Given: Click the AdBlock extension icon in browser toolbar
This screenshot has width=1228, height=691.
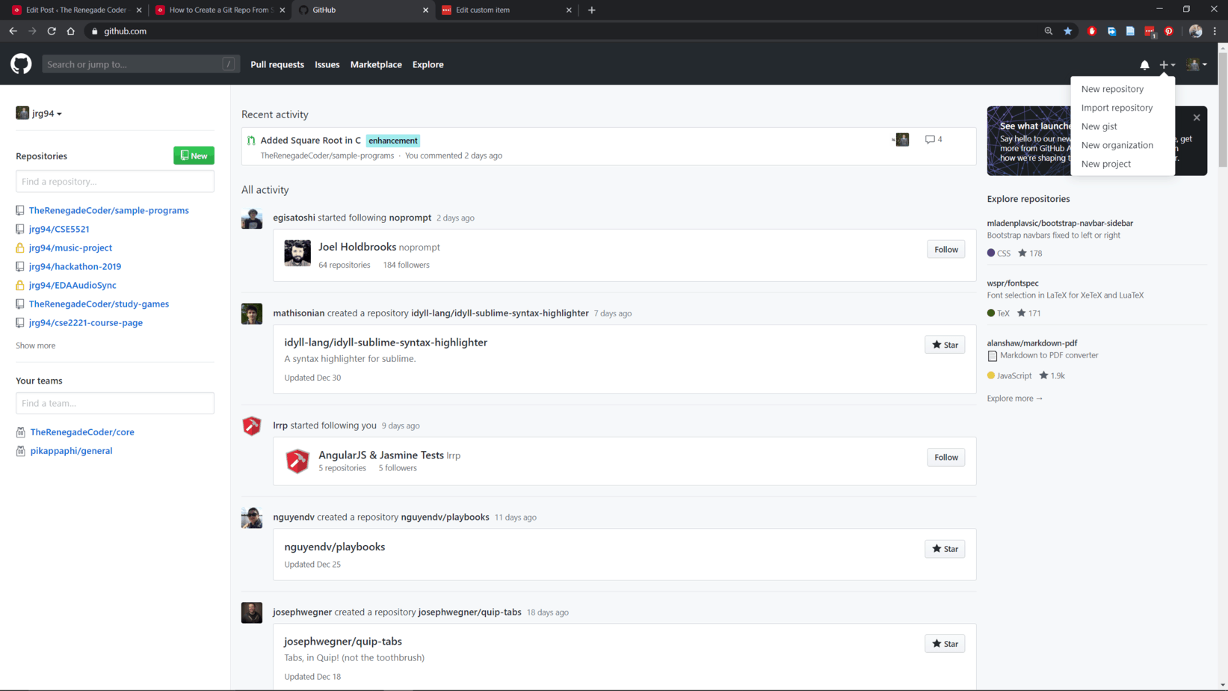Looking at the screenshot, I should click(x=1092, y=31).
